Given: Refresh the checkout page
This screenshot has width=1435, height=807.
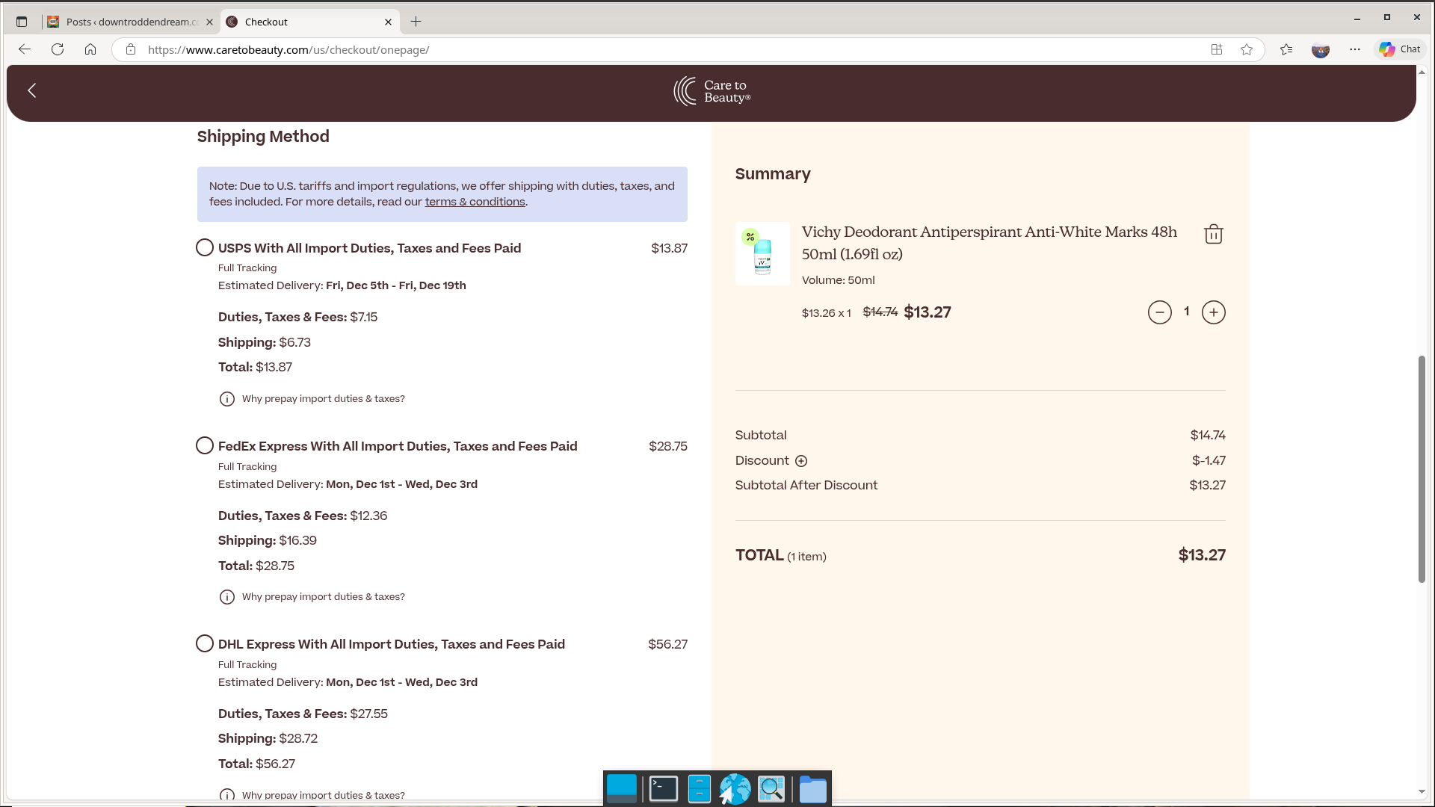Looking at the screenshot, I should pyautogui.click(x=58, y=49).
